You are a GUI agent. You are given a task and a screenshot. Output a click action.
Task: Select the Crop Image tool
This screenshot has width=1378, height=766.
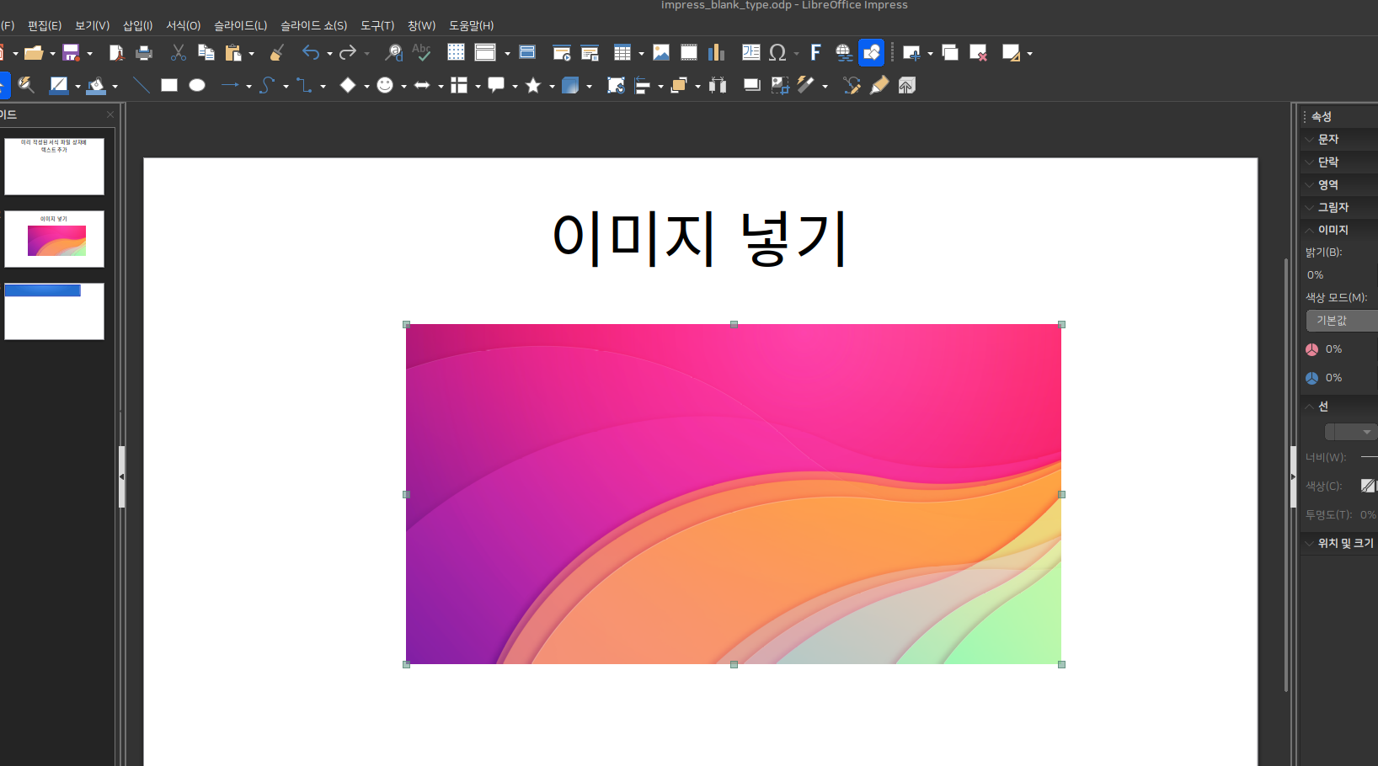(x=780, y=85)
